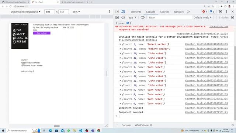Click the camping log book cover thumbnail

(20, 36)
